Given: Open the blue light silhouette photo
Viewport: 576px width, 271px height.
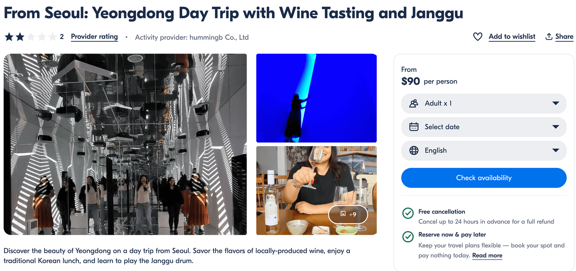Looking at the screenshot, I should tap(316, 98).
